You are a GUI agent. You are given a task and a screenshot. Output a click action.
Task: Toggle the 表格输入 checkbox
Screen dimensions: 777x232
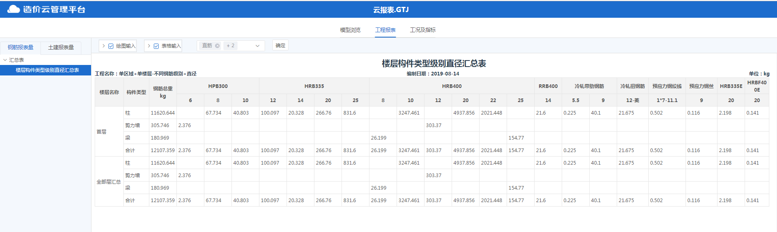156,46
